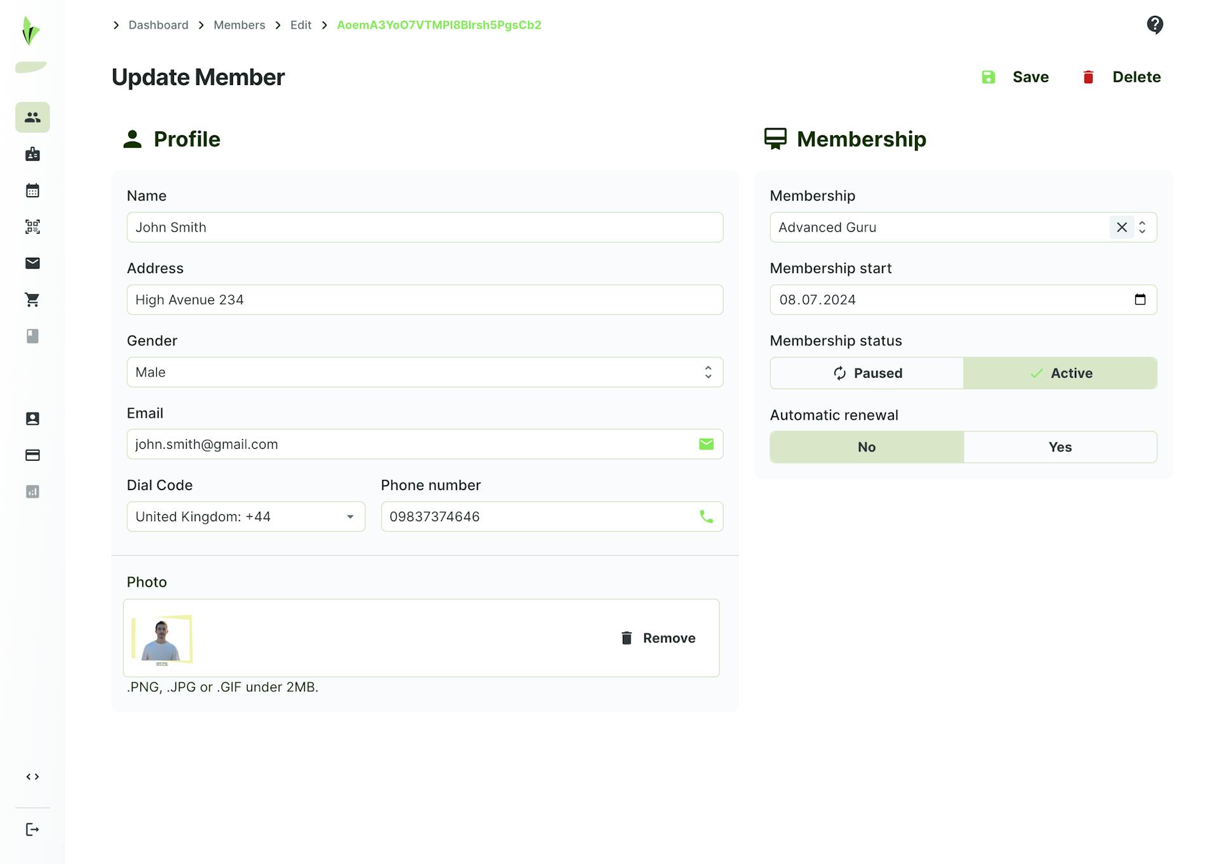Click the shopping cart sidebar icon
The width and height of the screenshot is (1219, 864).
click(33, 299)
